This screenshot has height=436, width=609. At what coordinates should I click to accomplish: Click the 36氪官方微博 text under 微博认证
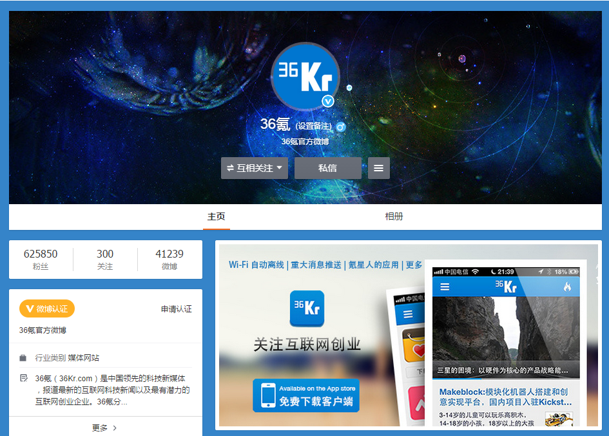pyautogui.click(x=43, y=330)
